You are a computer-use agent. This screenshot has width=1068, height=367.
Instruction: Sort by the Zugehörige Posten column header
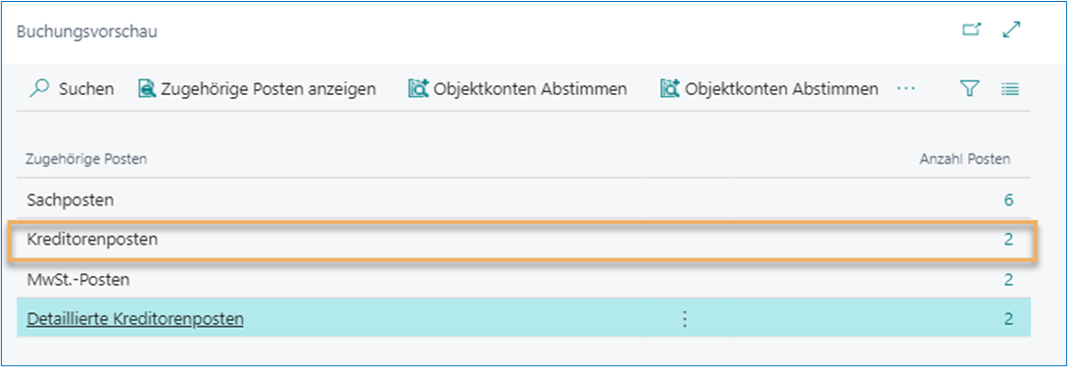[86, 159]
